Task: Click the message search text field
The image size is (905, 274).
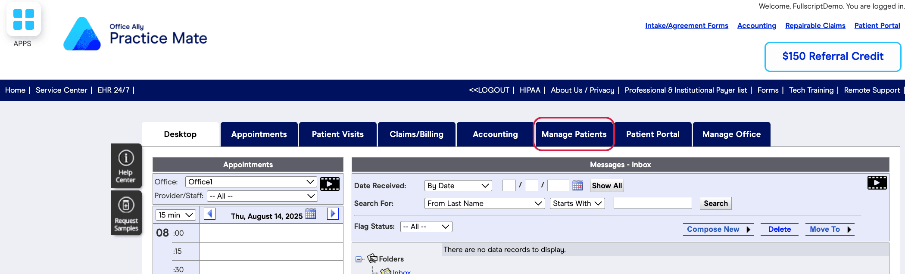Action: [x=652, y=203]
